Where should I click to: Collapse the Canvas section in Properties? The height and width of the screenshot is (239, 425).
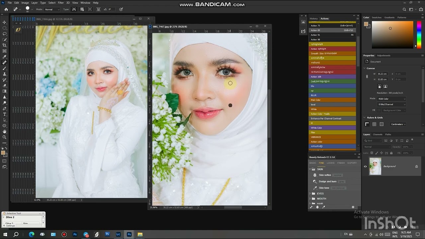coord(365,68)
